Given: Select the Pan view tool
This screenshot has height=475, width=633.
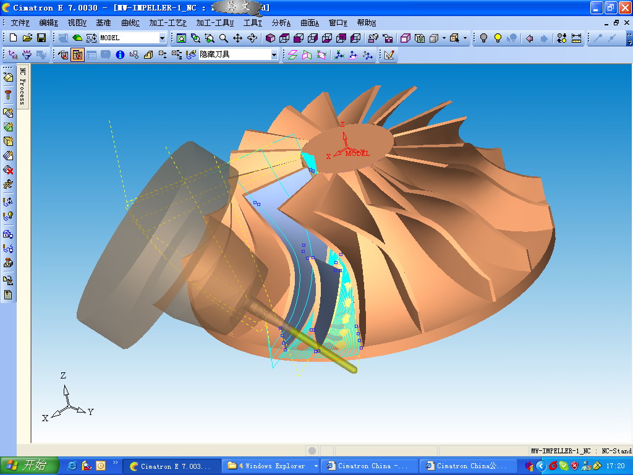Looking at the screenshot, I should click(237, 38).
